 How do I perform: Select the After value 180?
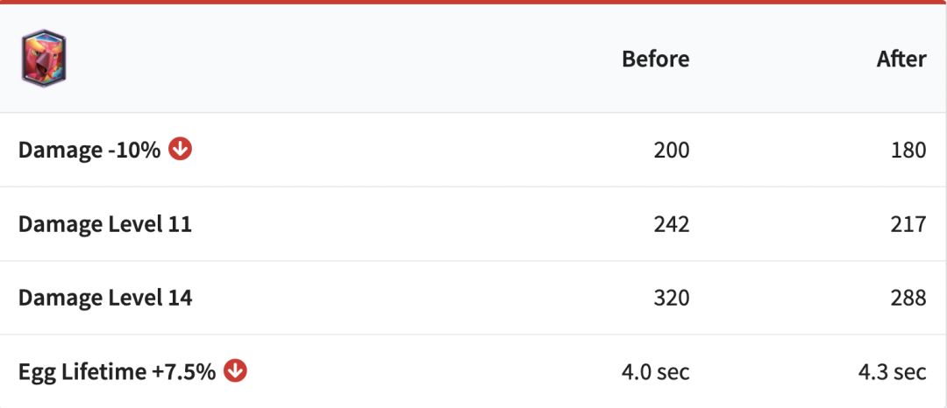908,150
